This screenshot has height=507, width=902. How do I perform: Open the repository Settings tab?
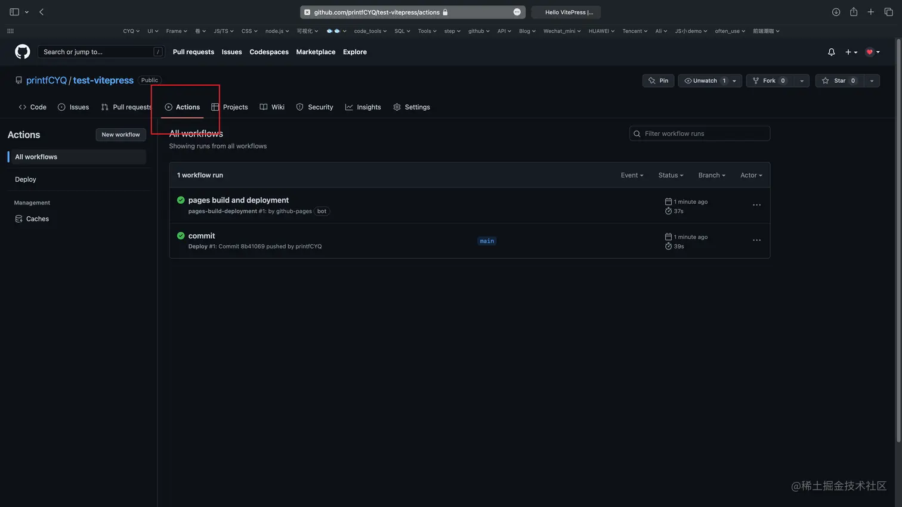click(x=412, y=107)
